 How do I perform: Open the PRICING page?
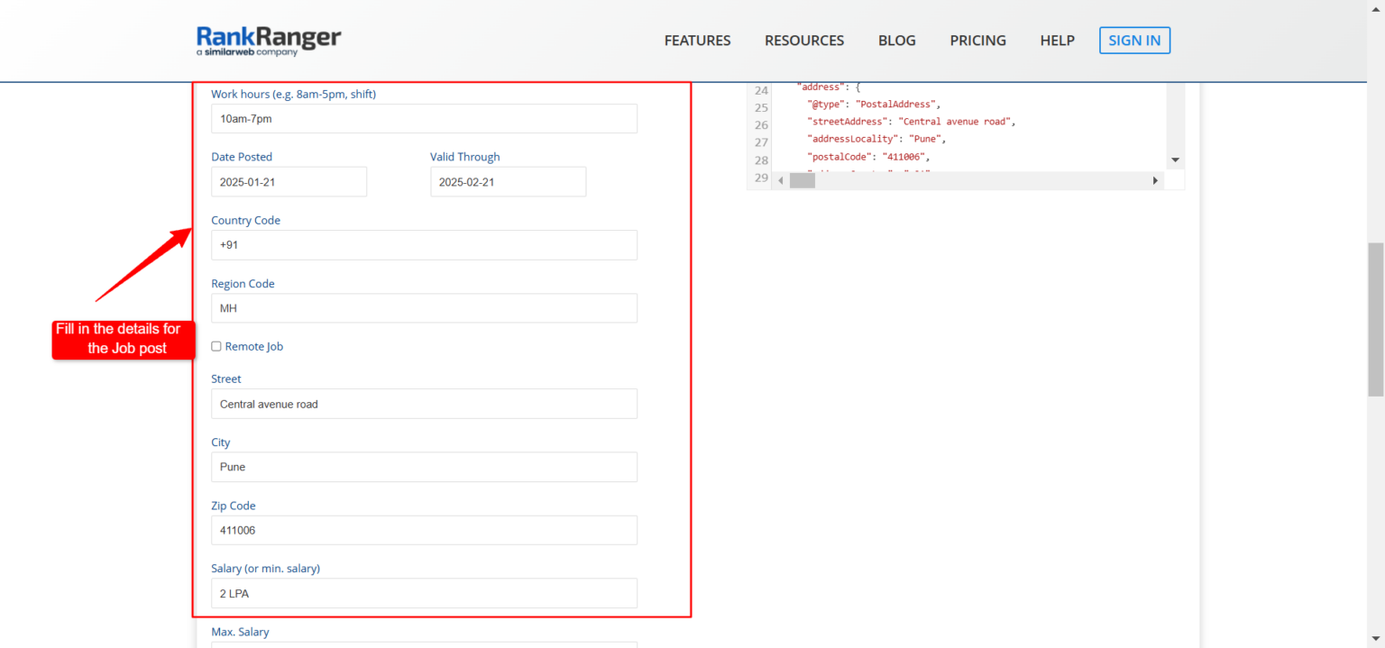click(977, 40)
